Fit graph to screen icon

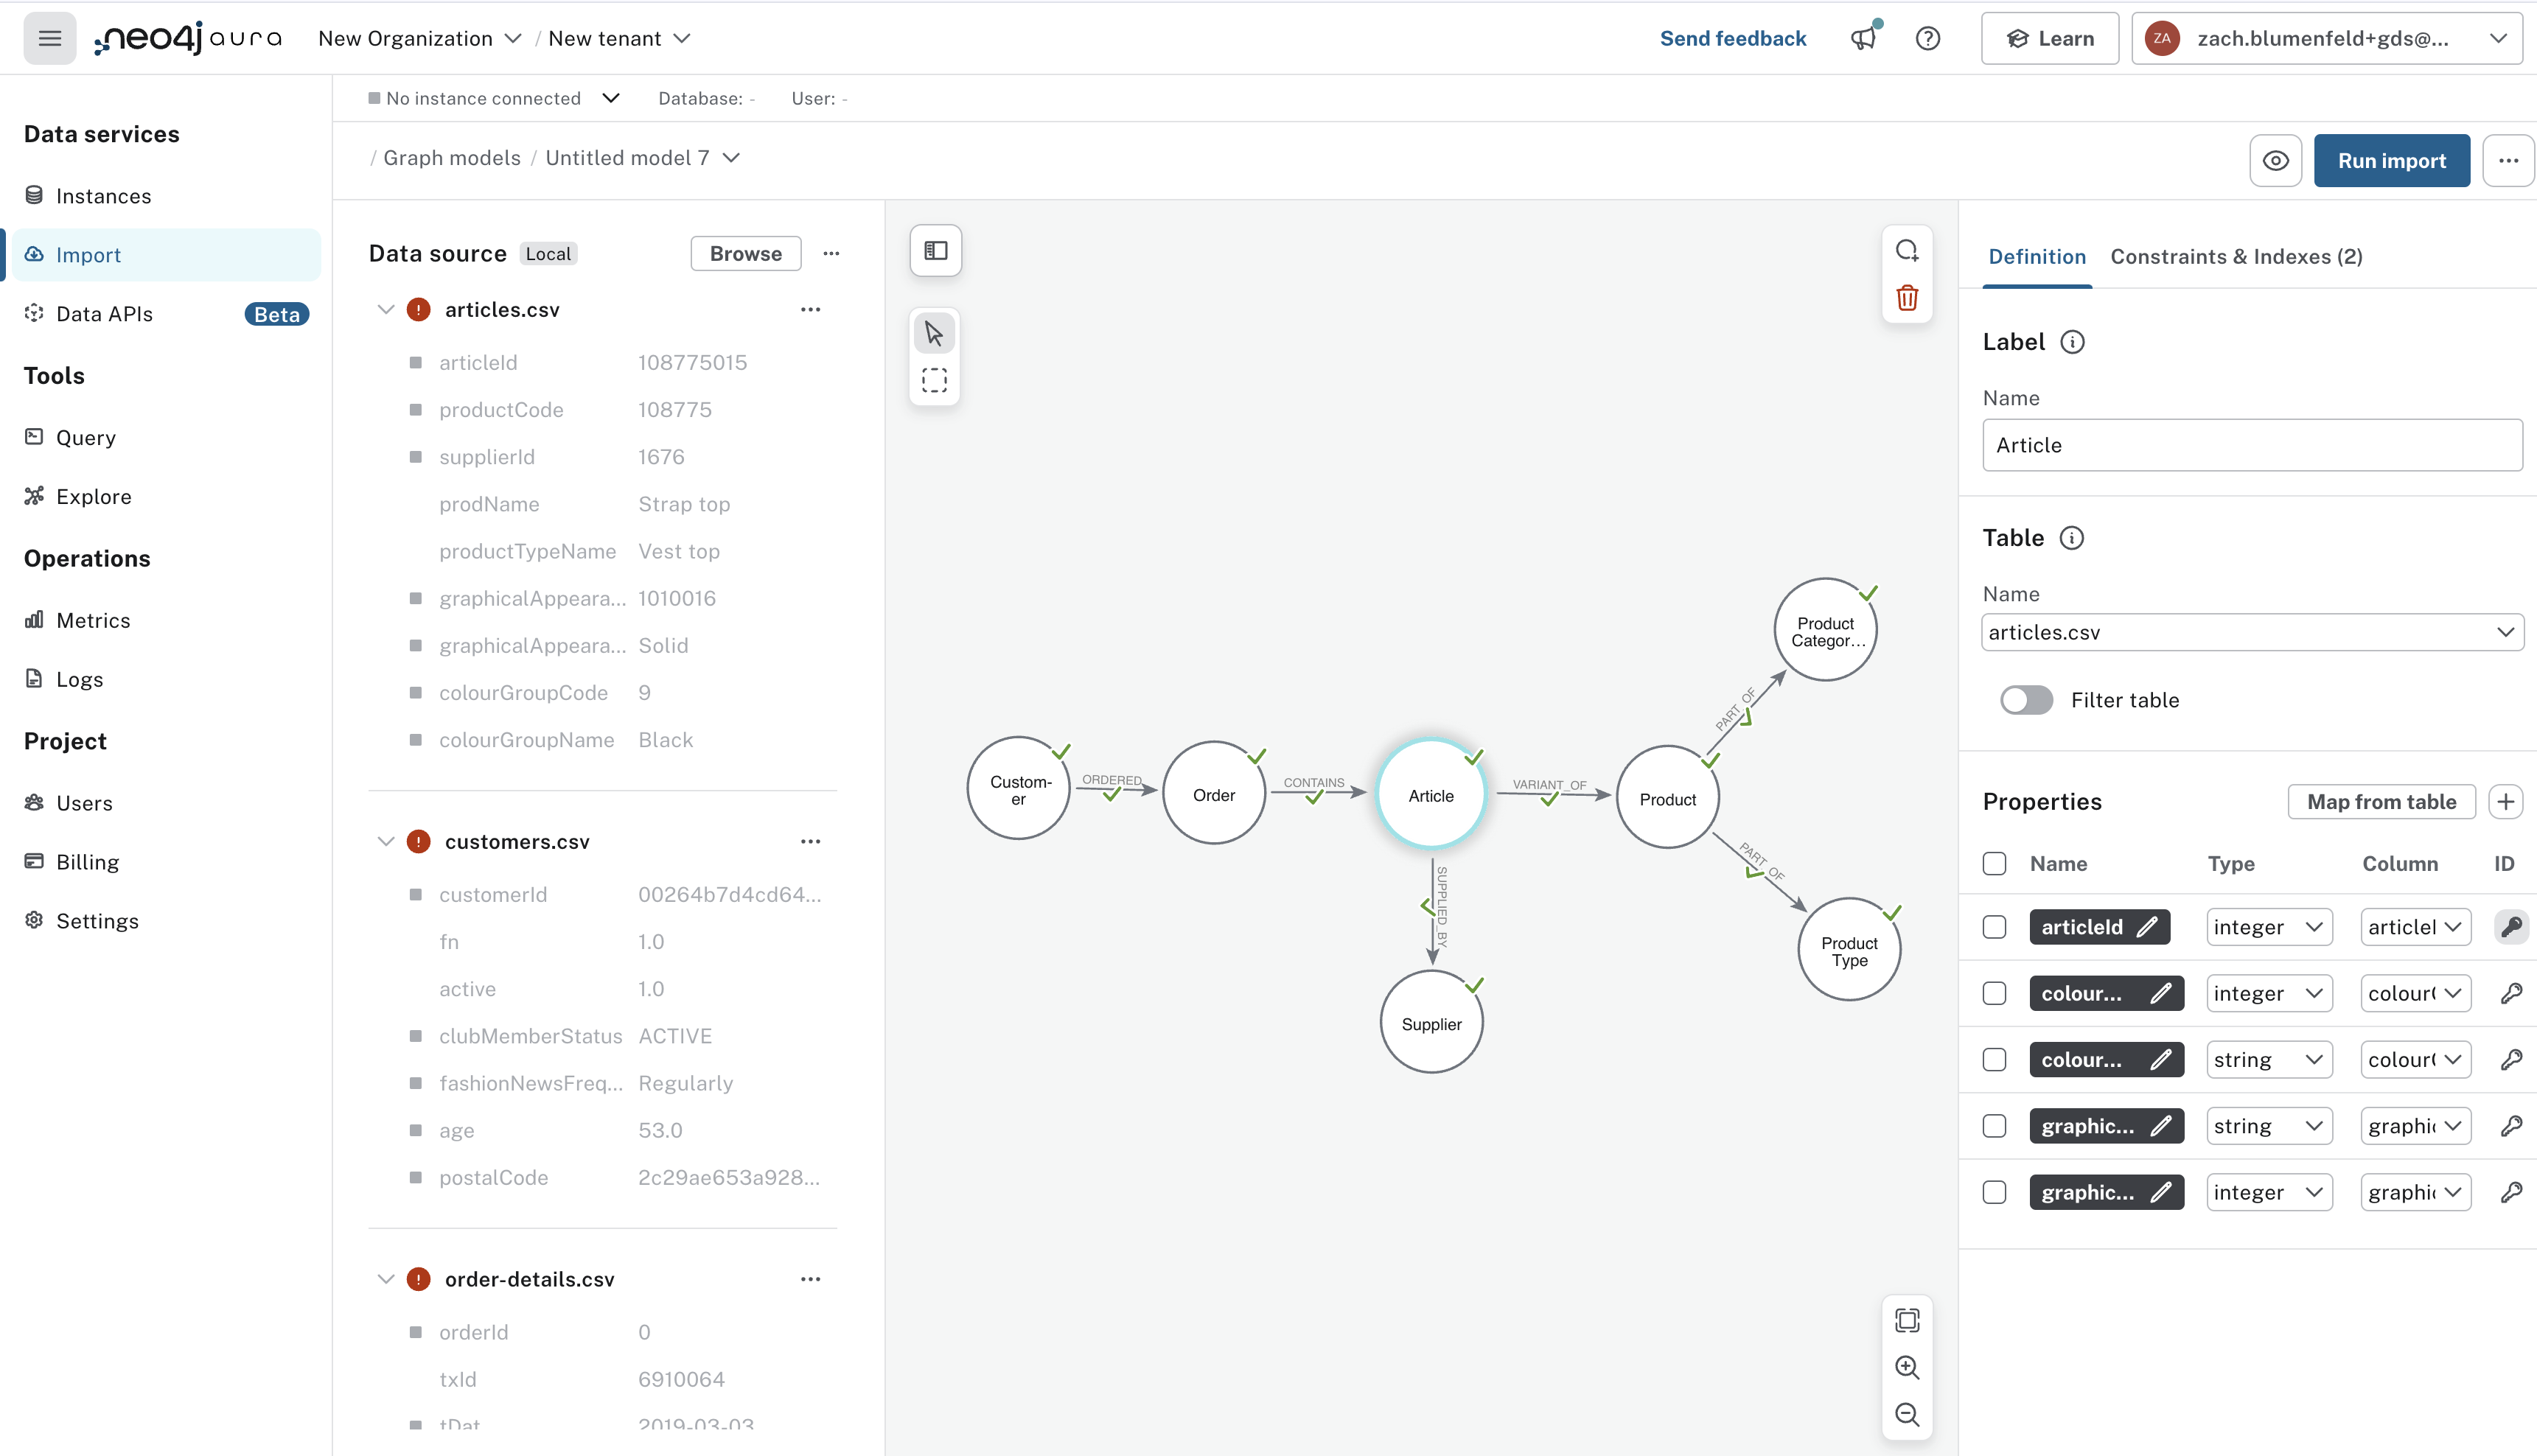coord(1907,1320)
